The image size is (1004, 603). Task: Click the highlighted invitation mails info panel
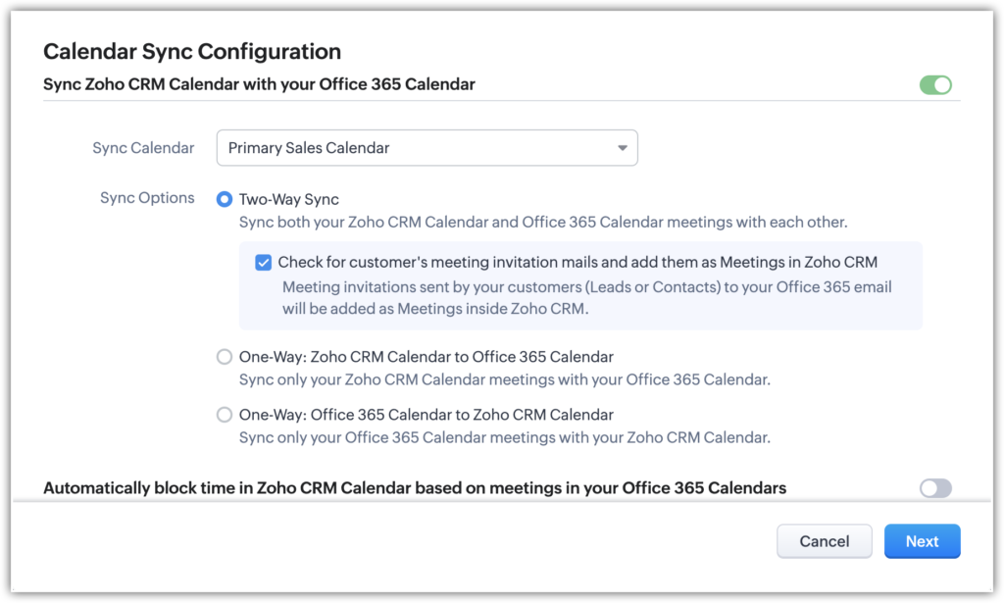point(578,284)
